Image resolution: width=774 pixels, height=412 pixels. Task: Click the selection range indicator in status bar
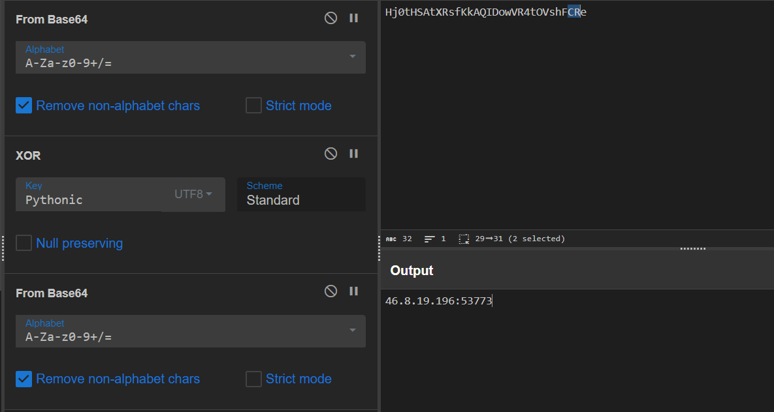point(511,239)
